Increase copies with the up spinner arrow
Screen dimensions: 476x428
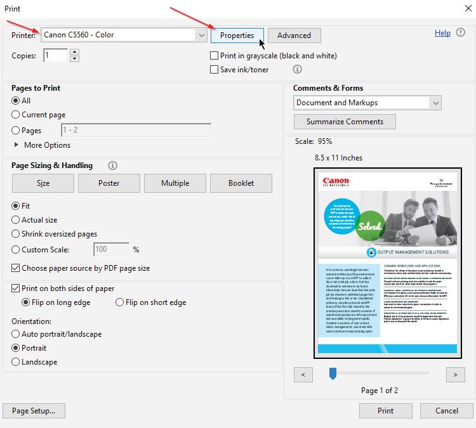click(x=74, y=52)
